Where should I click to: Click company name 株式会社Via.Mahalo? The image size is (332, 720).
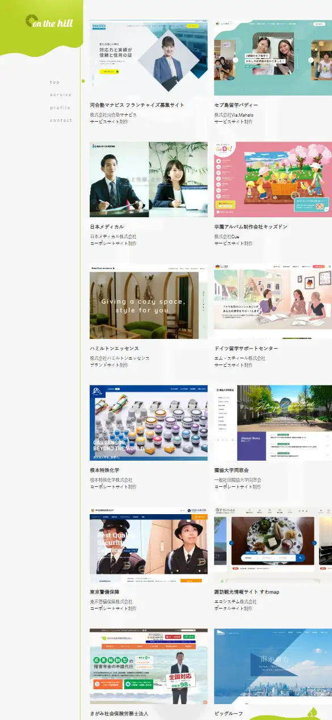pos(234,115)
